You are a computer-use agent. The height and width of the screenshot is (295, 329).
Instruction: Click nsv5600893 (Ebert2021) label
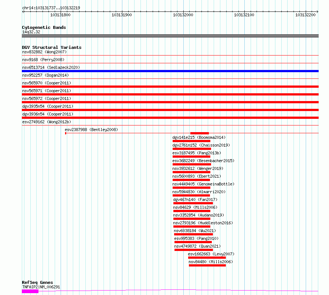pos(197,176)
